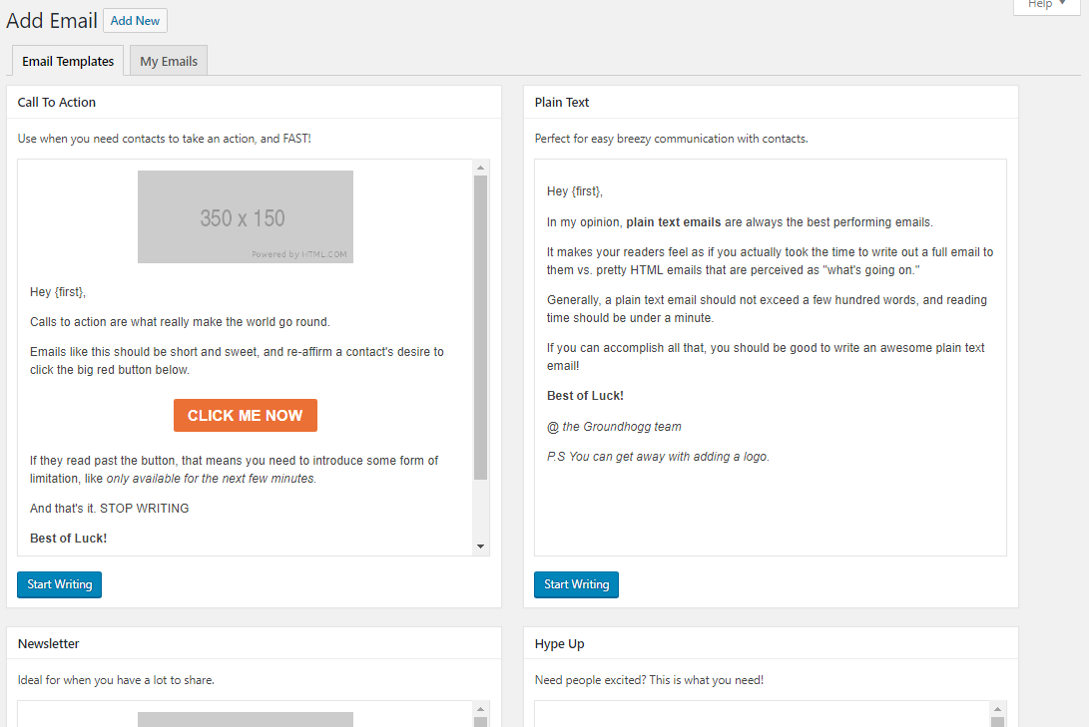Switch to the My Emails tab
Viewport: 1089px width, 727px height.
(169, 61)
